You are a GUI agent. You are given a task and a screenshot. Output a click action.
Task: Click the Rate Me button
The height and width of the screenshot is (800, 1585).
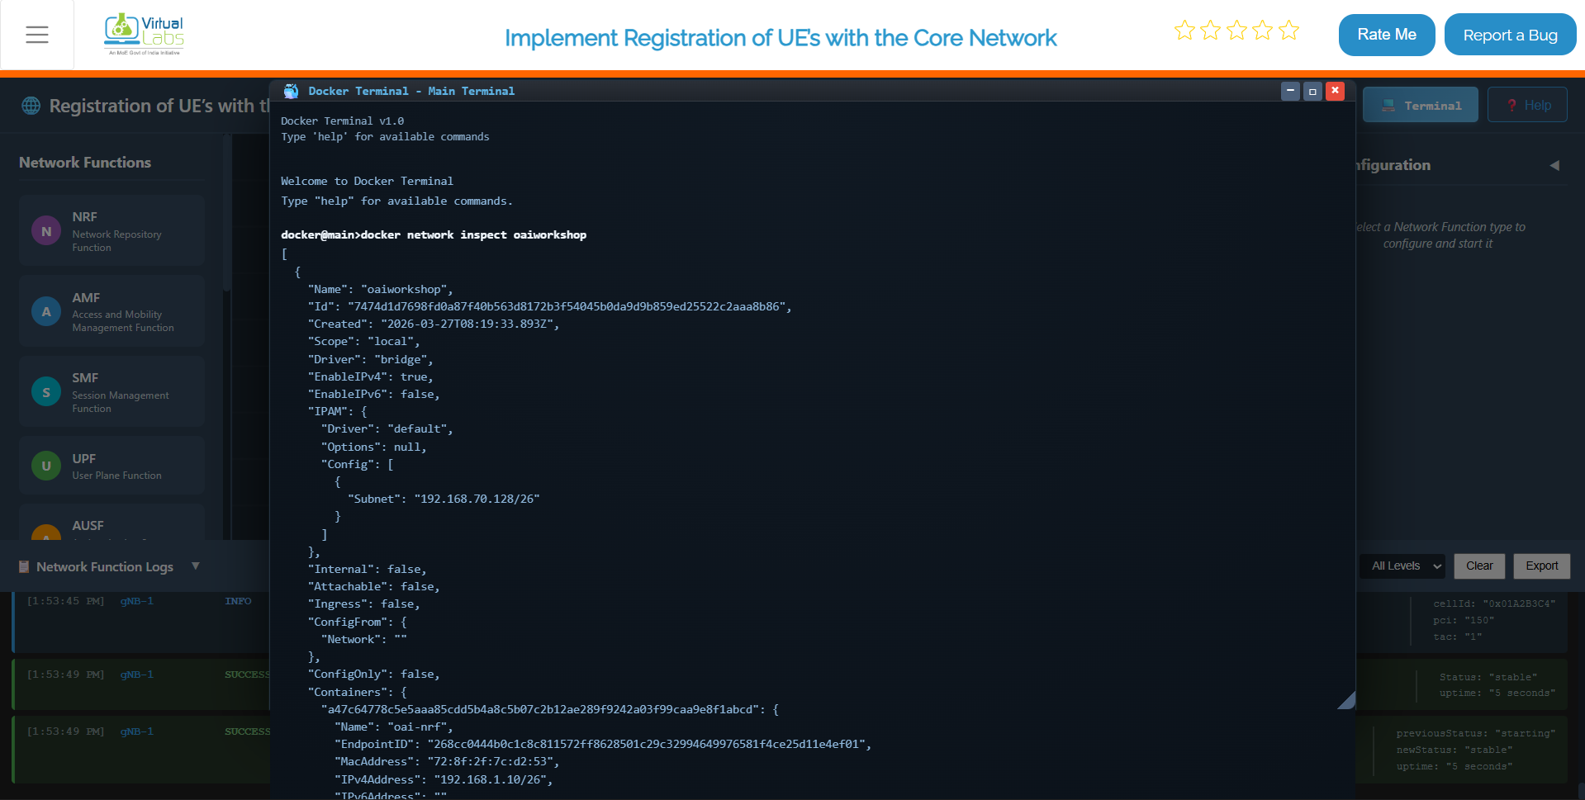(x=1387, y=35)
